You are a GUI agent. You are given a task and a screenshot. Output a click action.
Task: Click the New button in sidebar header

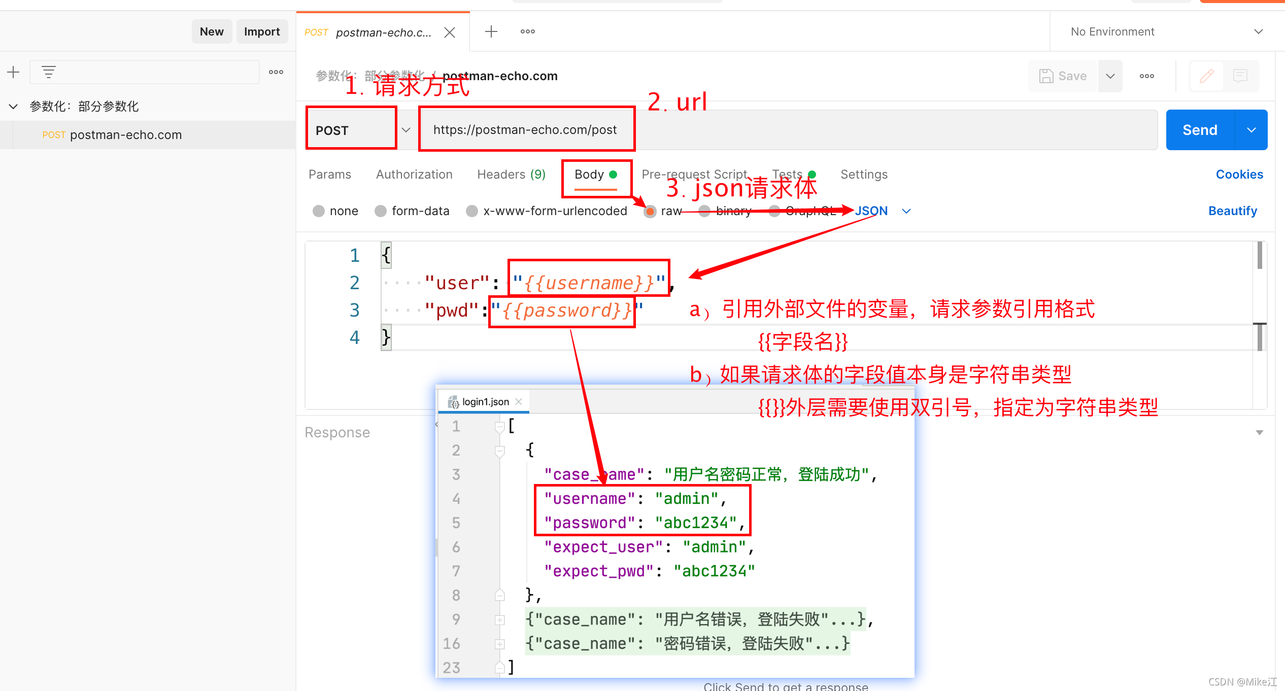click(x=212, y=31)
